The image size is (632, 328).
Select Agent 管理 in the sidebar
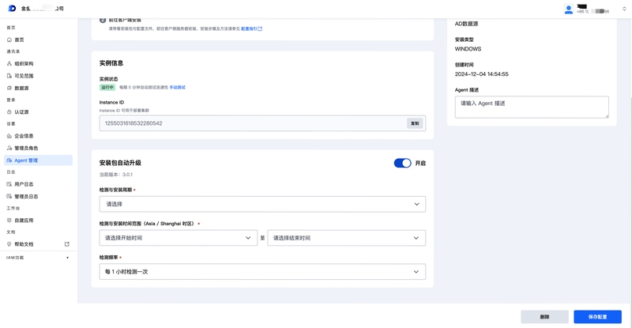(38, 160)
